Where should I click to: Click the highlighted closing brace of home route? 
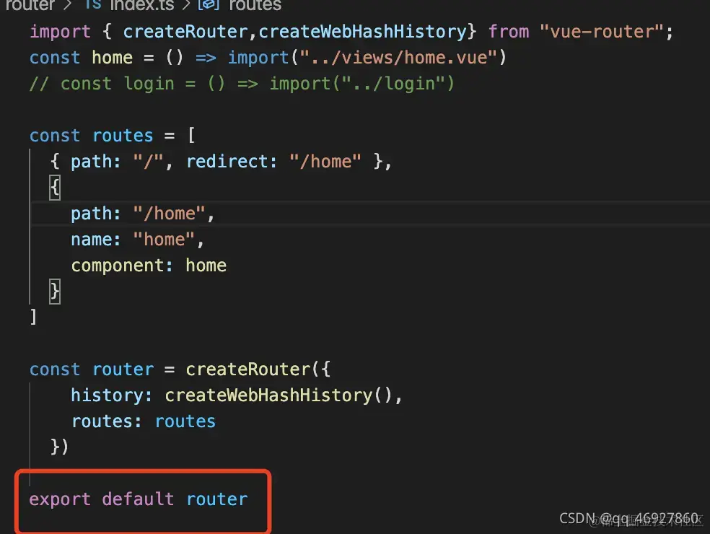55,292
